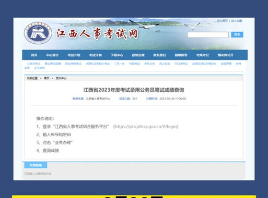Click the 操作说明 heading text

(45, 119)
